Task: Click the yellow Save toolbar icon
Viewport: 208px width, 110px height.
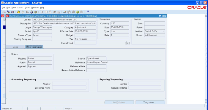Action: pyautogui.click(x=19, y=12)
